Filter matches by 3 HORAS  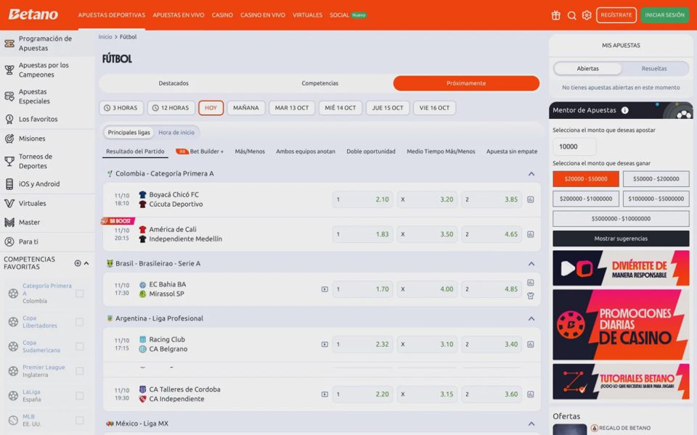pos(121,108)
